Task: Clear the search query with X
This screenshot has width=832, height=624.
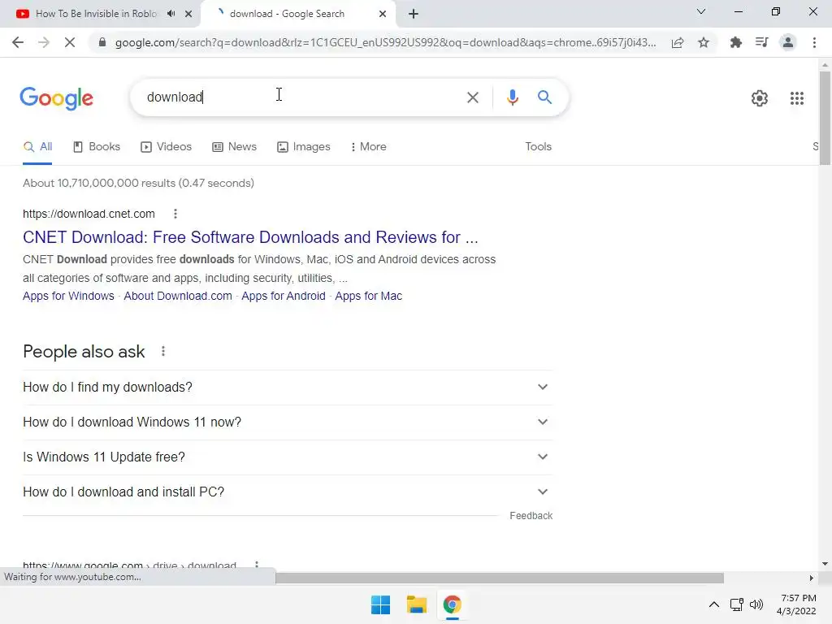Action: (x=473, y=97)
